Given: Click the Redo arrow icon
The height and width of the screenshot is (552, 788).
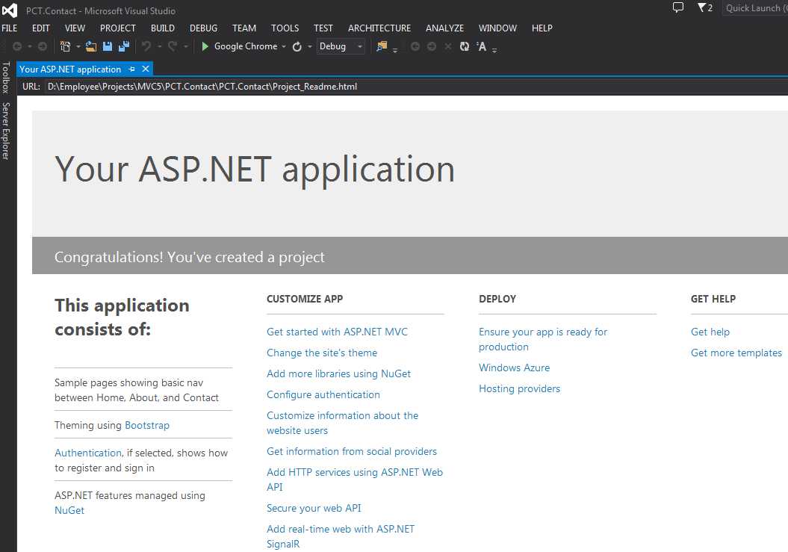Looking at the screenshot, I should coord(173,46).
